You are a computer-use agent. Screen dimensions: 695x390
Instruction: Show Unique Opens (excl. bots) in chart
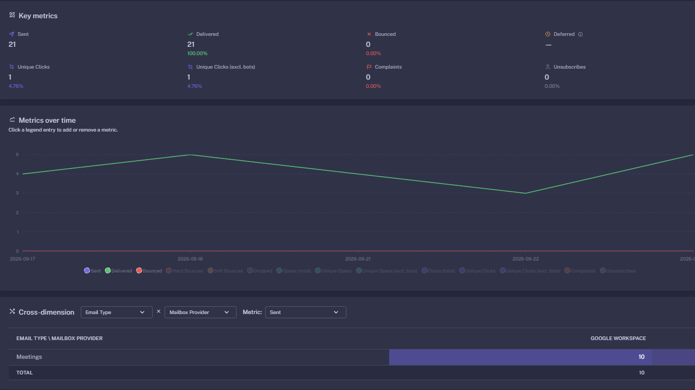(x=387, y=271)
